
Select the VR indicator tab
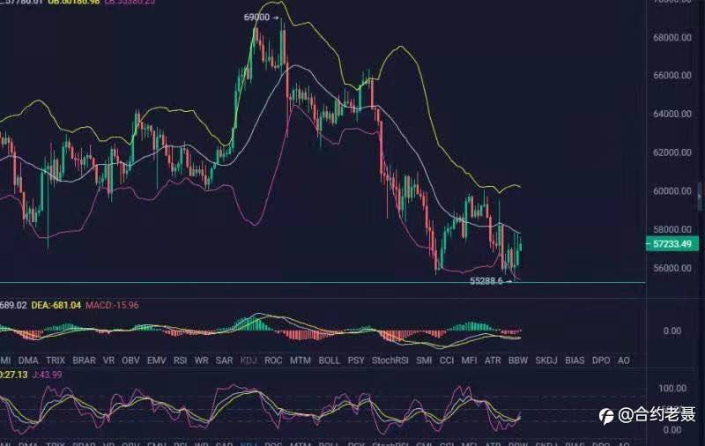[x=108, y=361]
